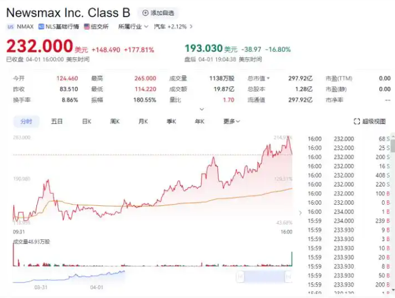
Task: Switch to the 年K chart tab
Action: 200,121
